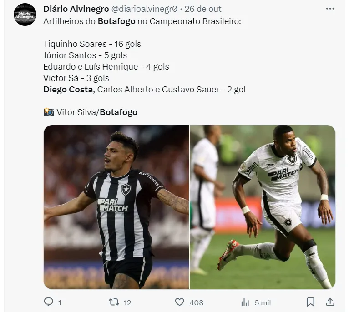Open the left photo with striped jersey

[116, 207]
